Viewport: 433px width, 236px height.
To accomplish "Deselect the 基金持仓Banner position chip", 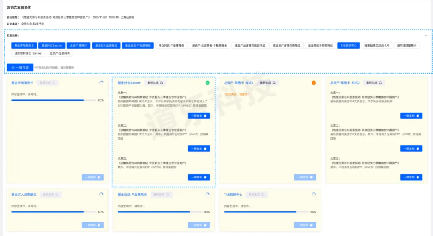I will pyautogui.click(x=52, y=45).
